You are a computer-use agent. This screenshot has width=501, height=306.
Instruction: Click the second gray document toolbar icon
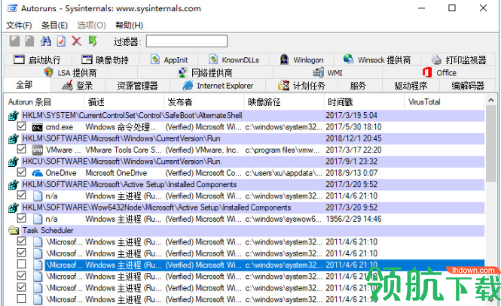click(x=29, y=41)
